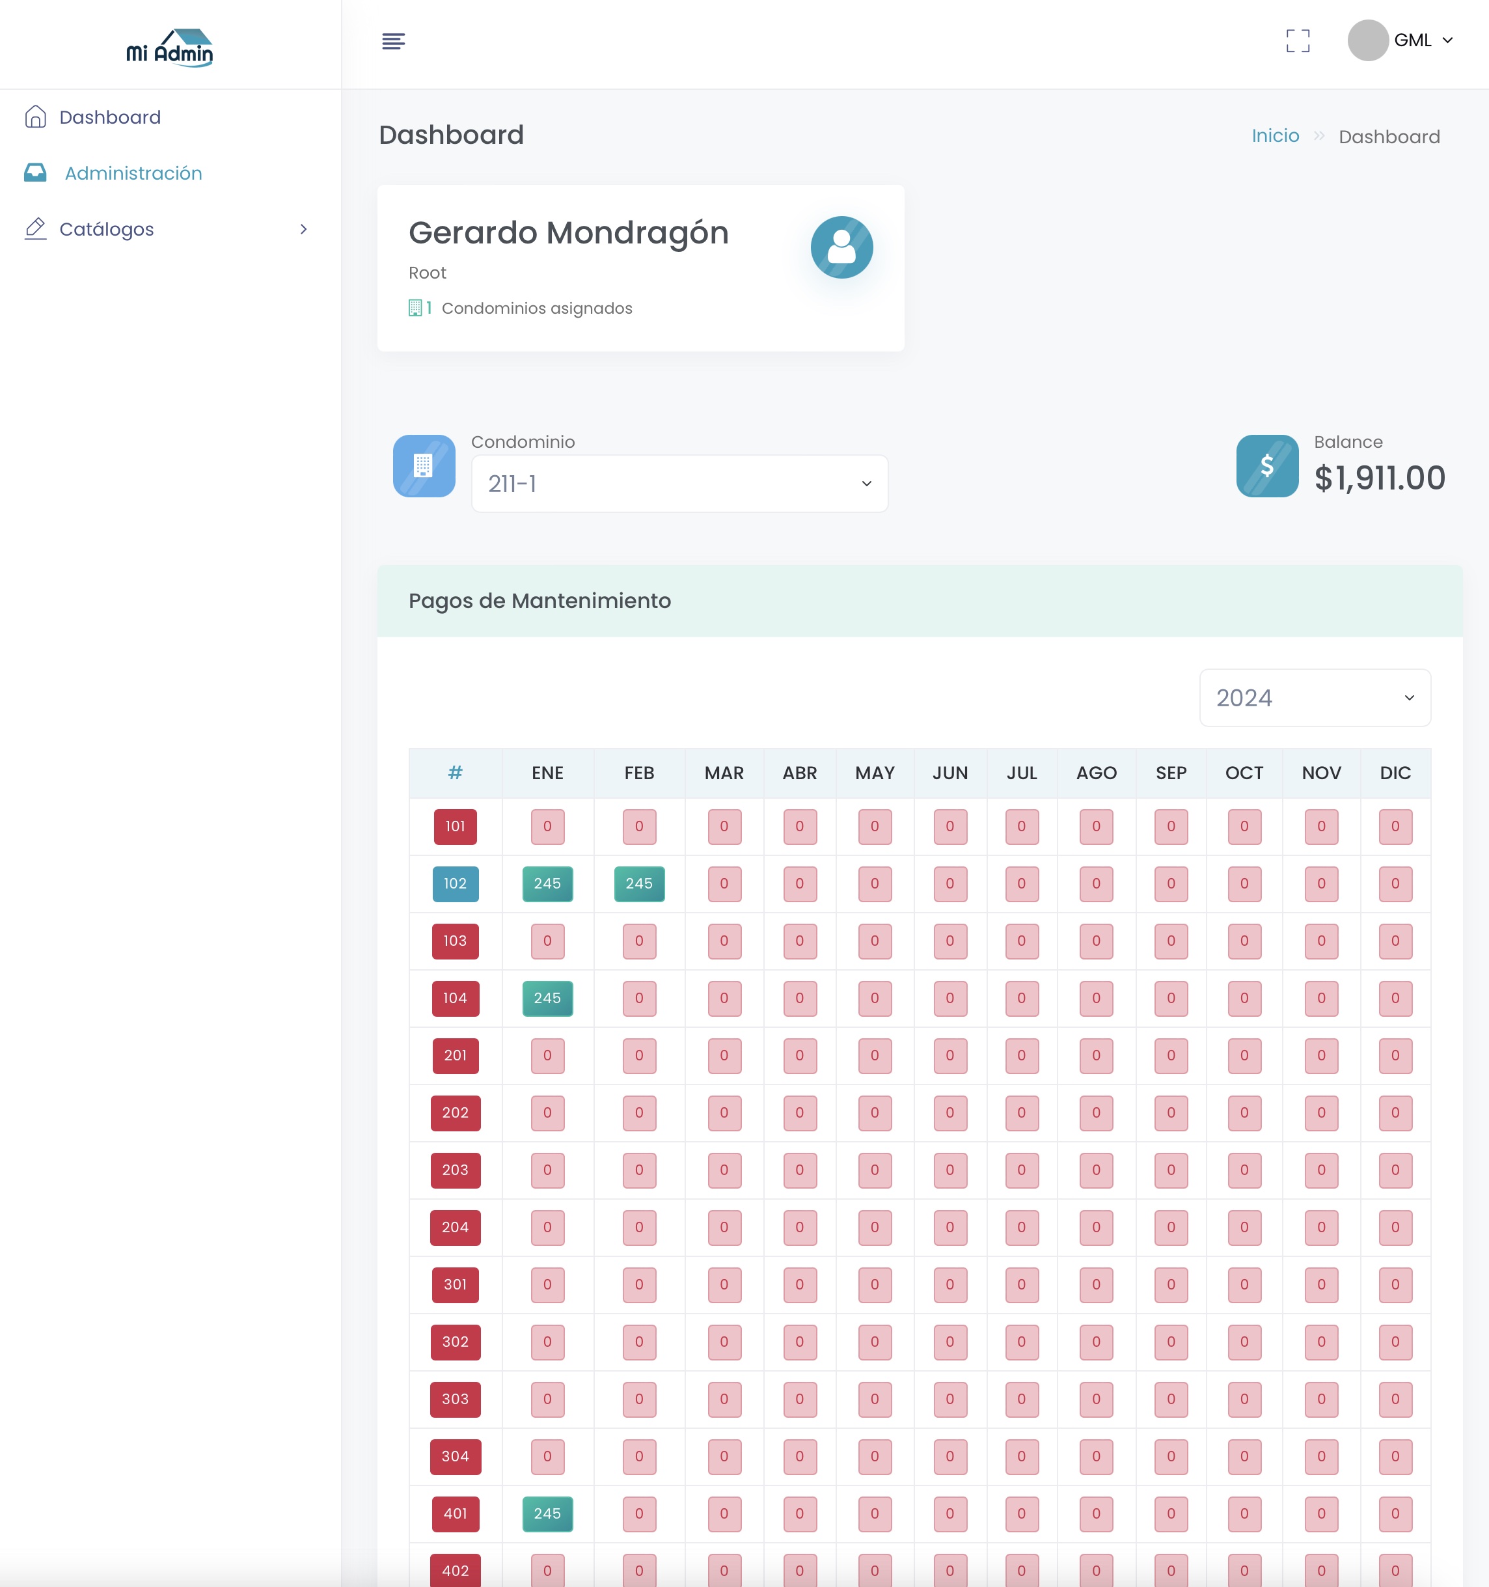Click unit 102 blue badge
Viewport: 1489px width, 1587px height.
click(x=455, y=884)
